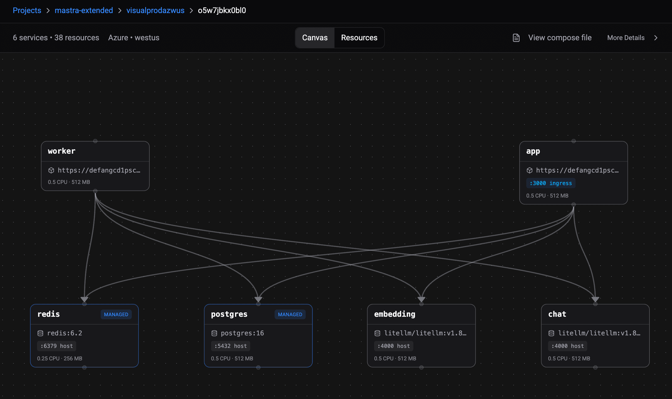Viewport: 672px width, 399px height.
Task: Click the MANAGED badge on redis
Action: tap(116, 315)
